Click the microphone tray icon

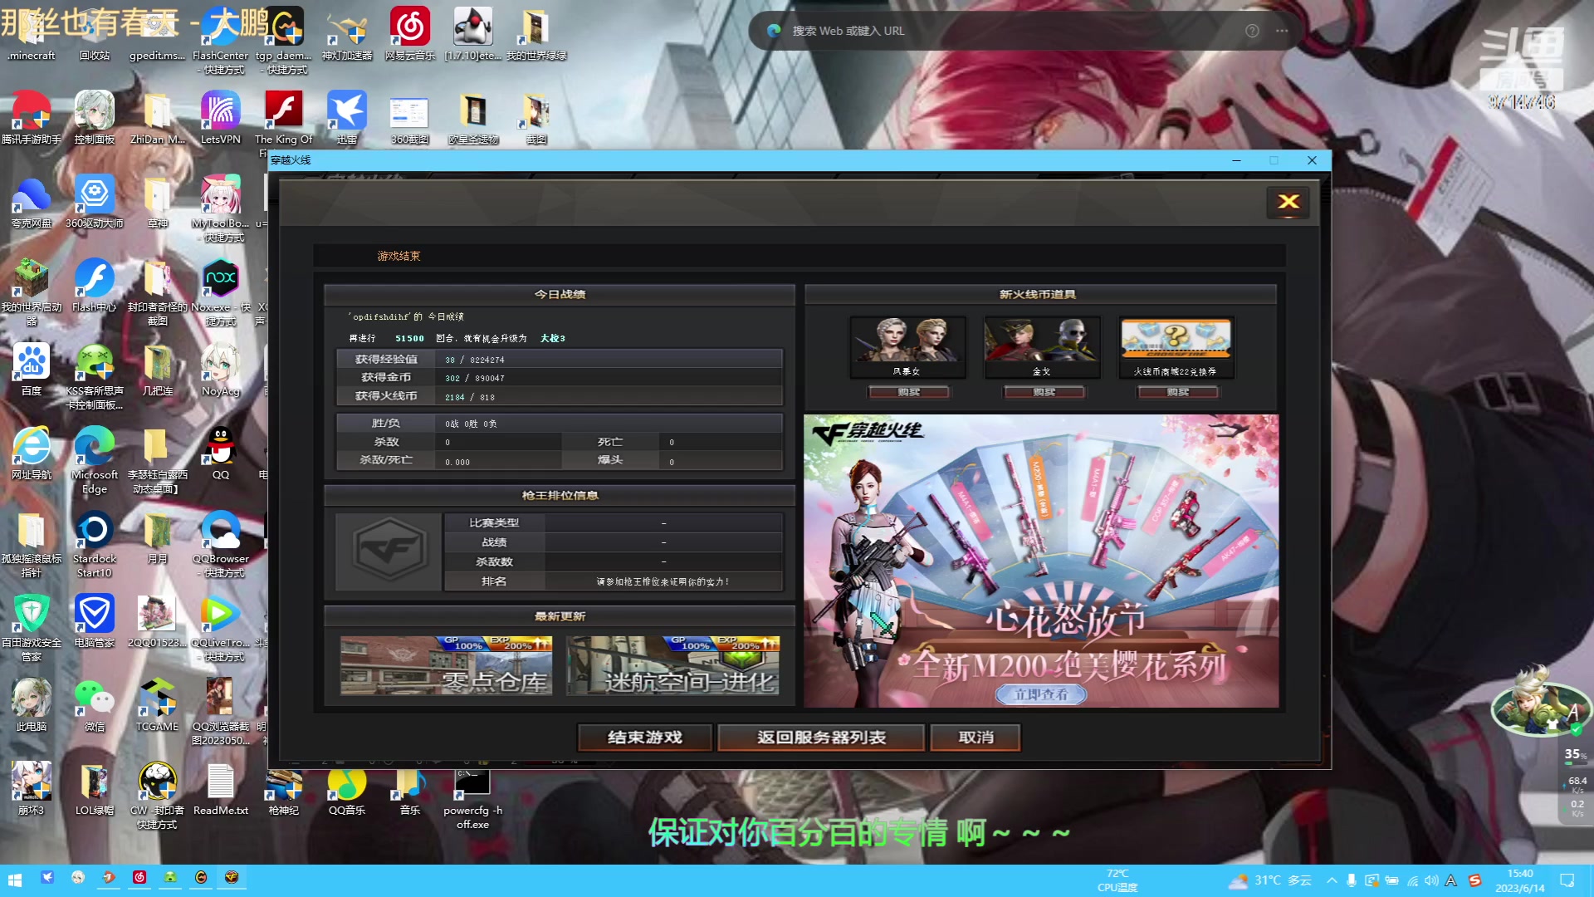(x=1352, y=880)
